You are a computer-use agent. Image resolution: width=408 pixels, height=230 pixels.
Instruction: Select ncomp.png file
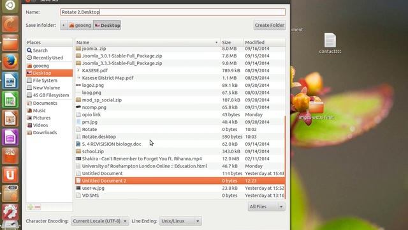point(180,107)
